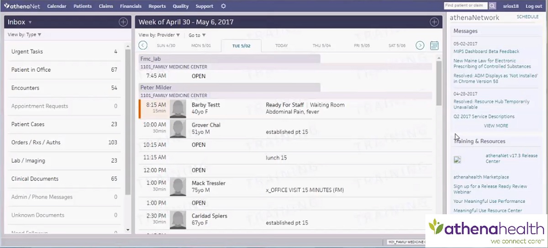
Task: Open the calendar date picker icon
Action: [x=434, y=45]
